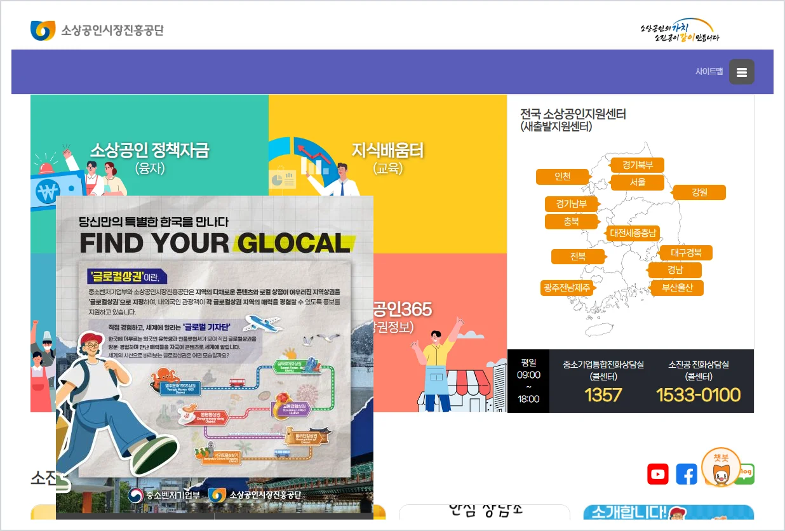Select 전북 on the support center map
The width and height of the screenshot is (785, 531).
pyautogui.click(x=578, y=257)
